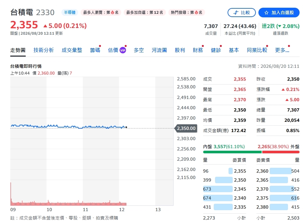306x224 pixels.
Task: Click the 最多加自選 第12名 tag
Action: coord(145,13)
